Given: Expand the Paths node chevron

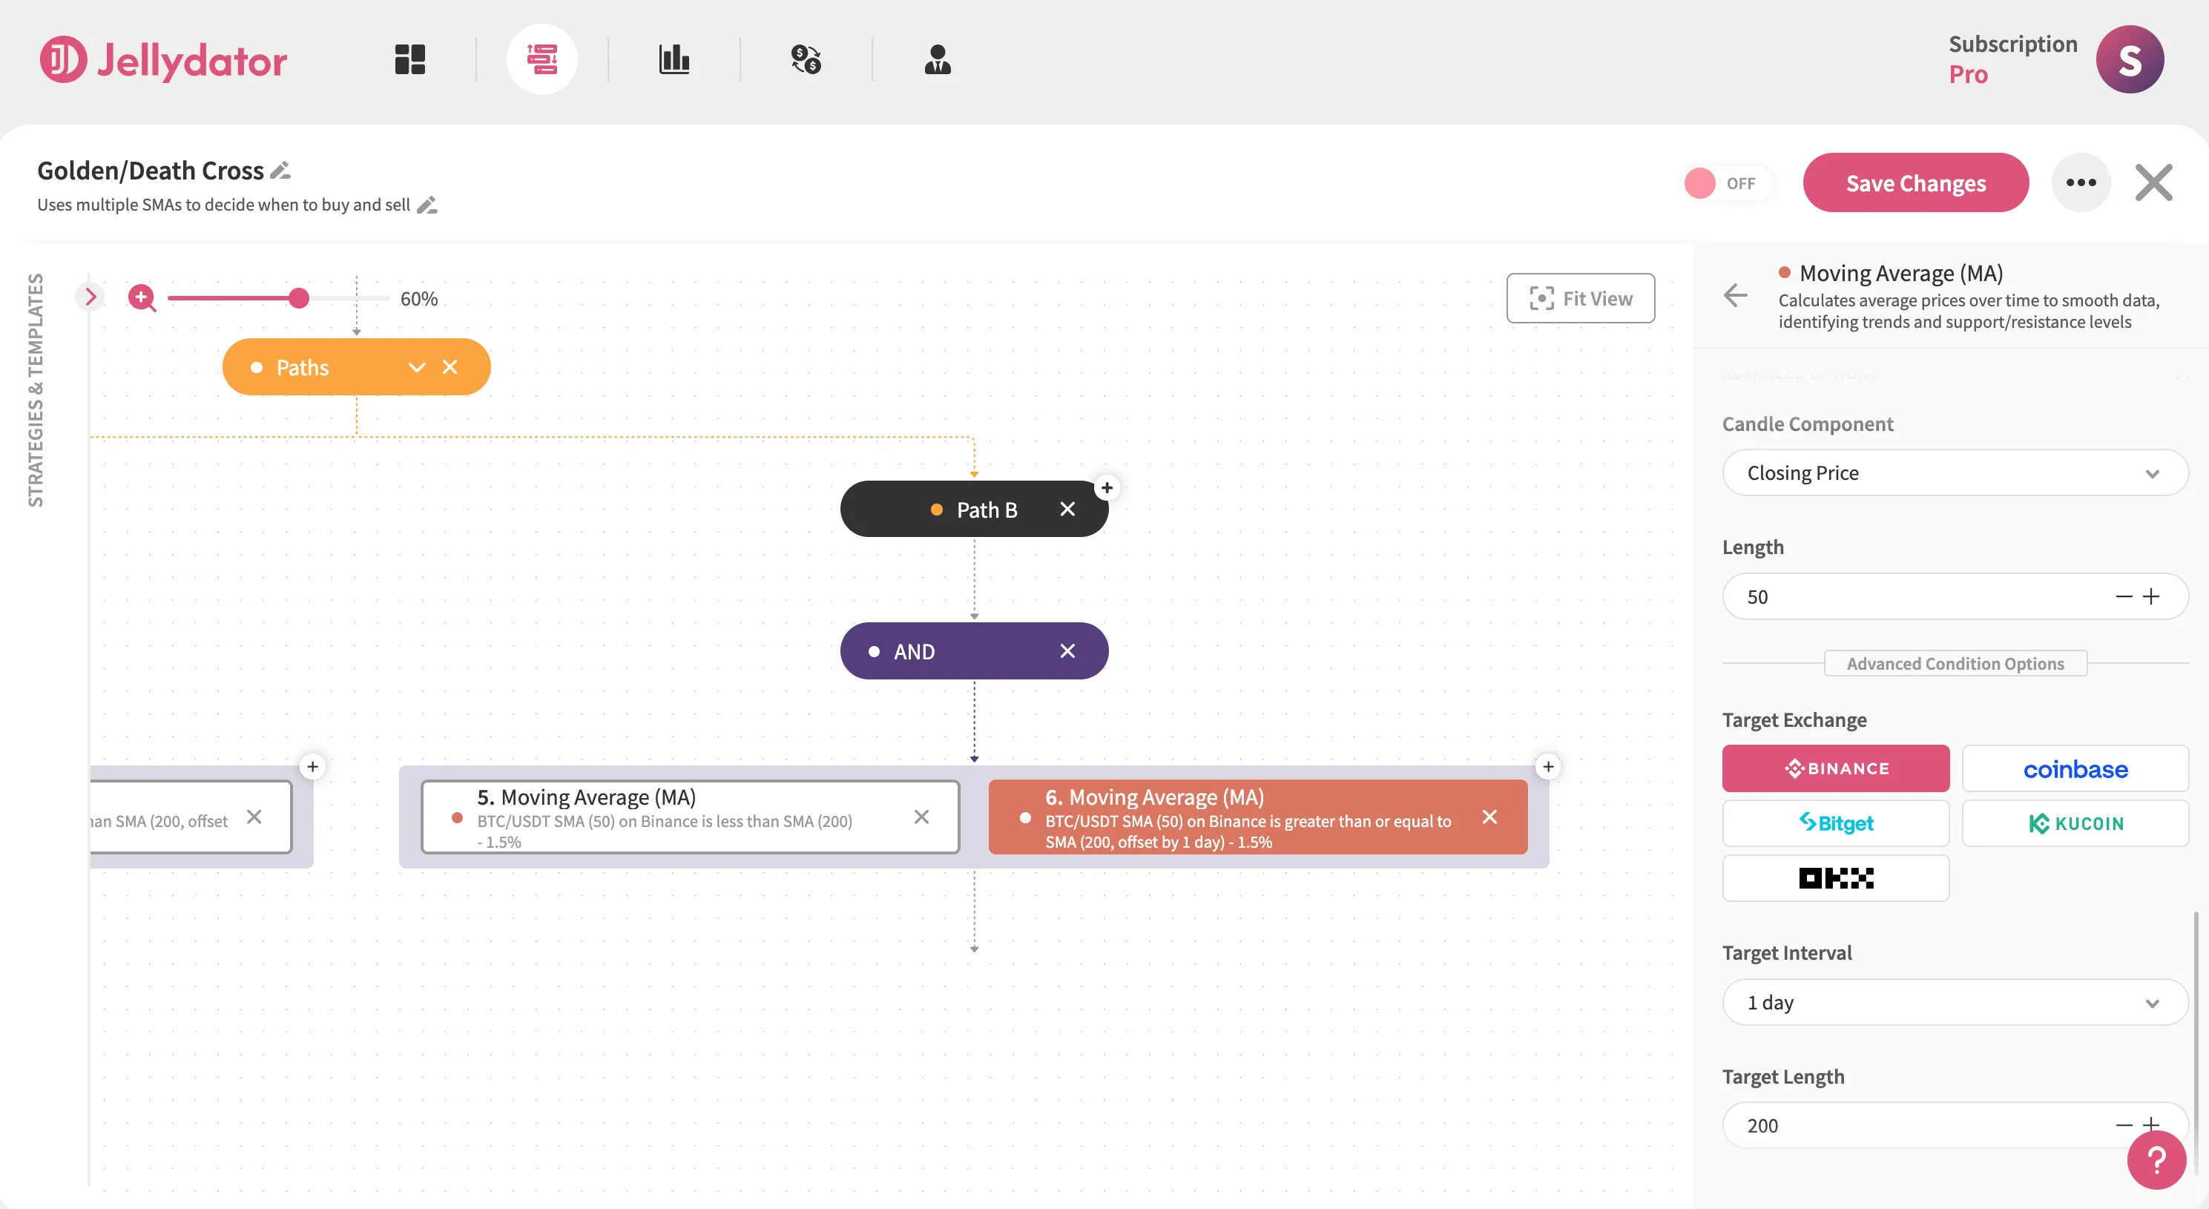Looking at the screenshot, I should (x=417, y=367).
